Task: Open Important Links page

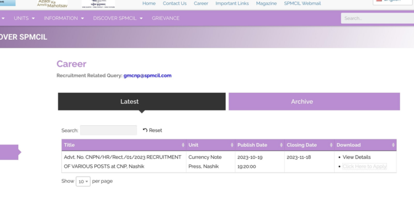Action: [232, 3]
